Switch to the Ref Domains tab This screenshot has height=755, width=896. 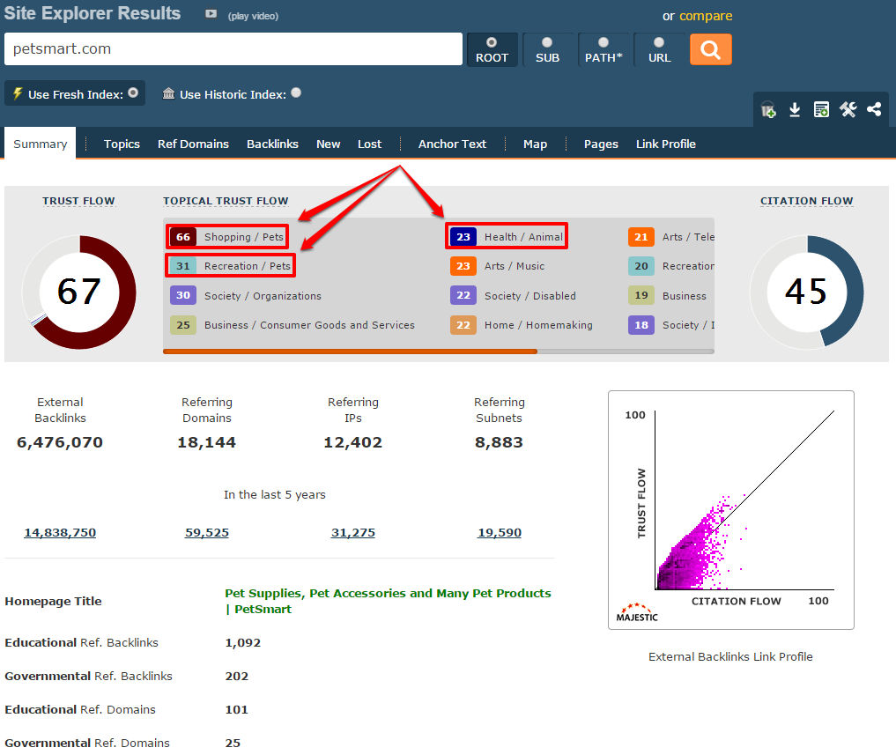[x=193, y=144]
